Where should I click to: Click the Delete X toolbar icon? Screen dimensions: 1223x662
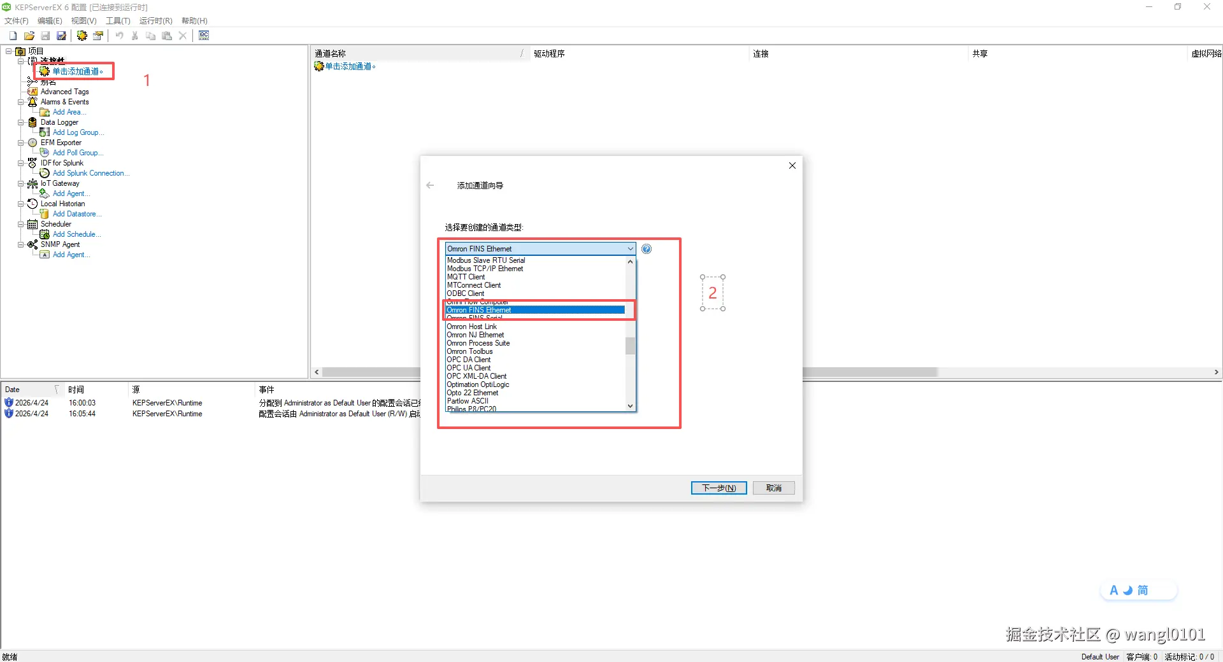pyautogui.click(x=183, y=36)
